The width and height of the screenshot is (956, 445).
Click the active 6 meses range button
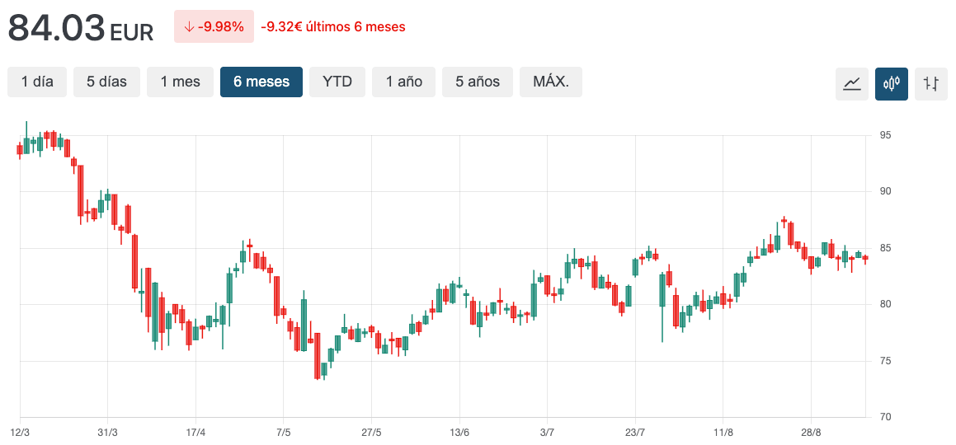tap(261, 82)
